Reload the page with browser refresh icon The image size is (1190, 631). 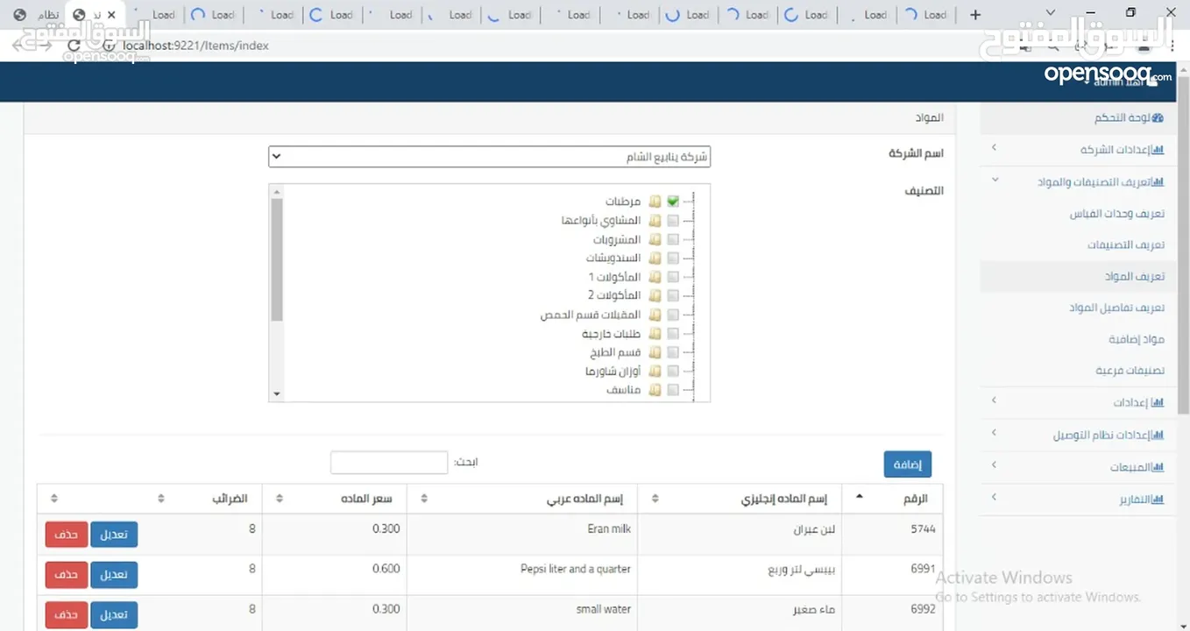point(74,46)
